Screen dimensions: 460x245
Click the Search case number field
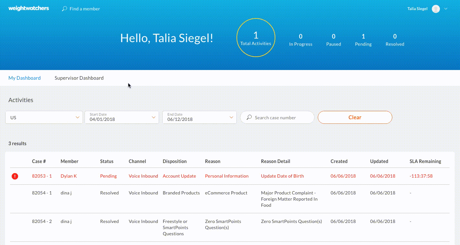pyautogui.click(x=277, y=117)
